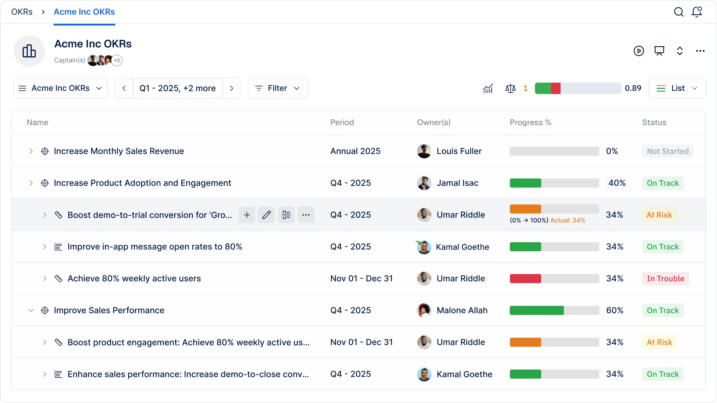Toggle expand/collapse all arrows icon
This screenshot has height=403, width=717.
(680, 51)
